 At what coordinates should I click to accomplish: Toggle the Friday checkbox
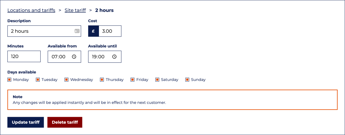(132, 80)
